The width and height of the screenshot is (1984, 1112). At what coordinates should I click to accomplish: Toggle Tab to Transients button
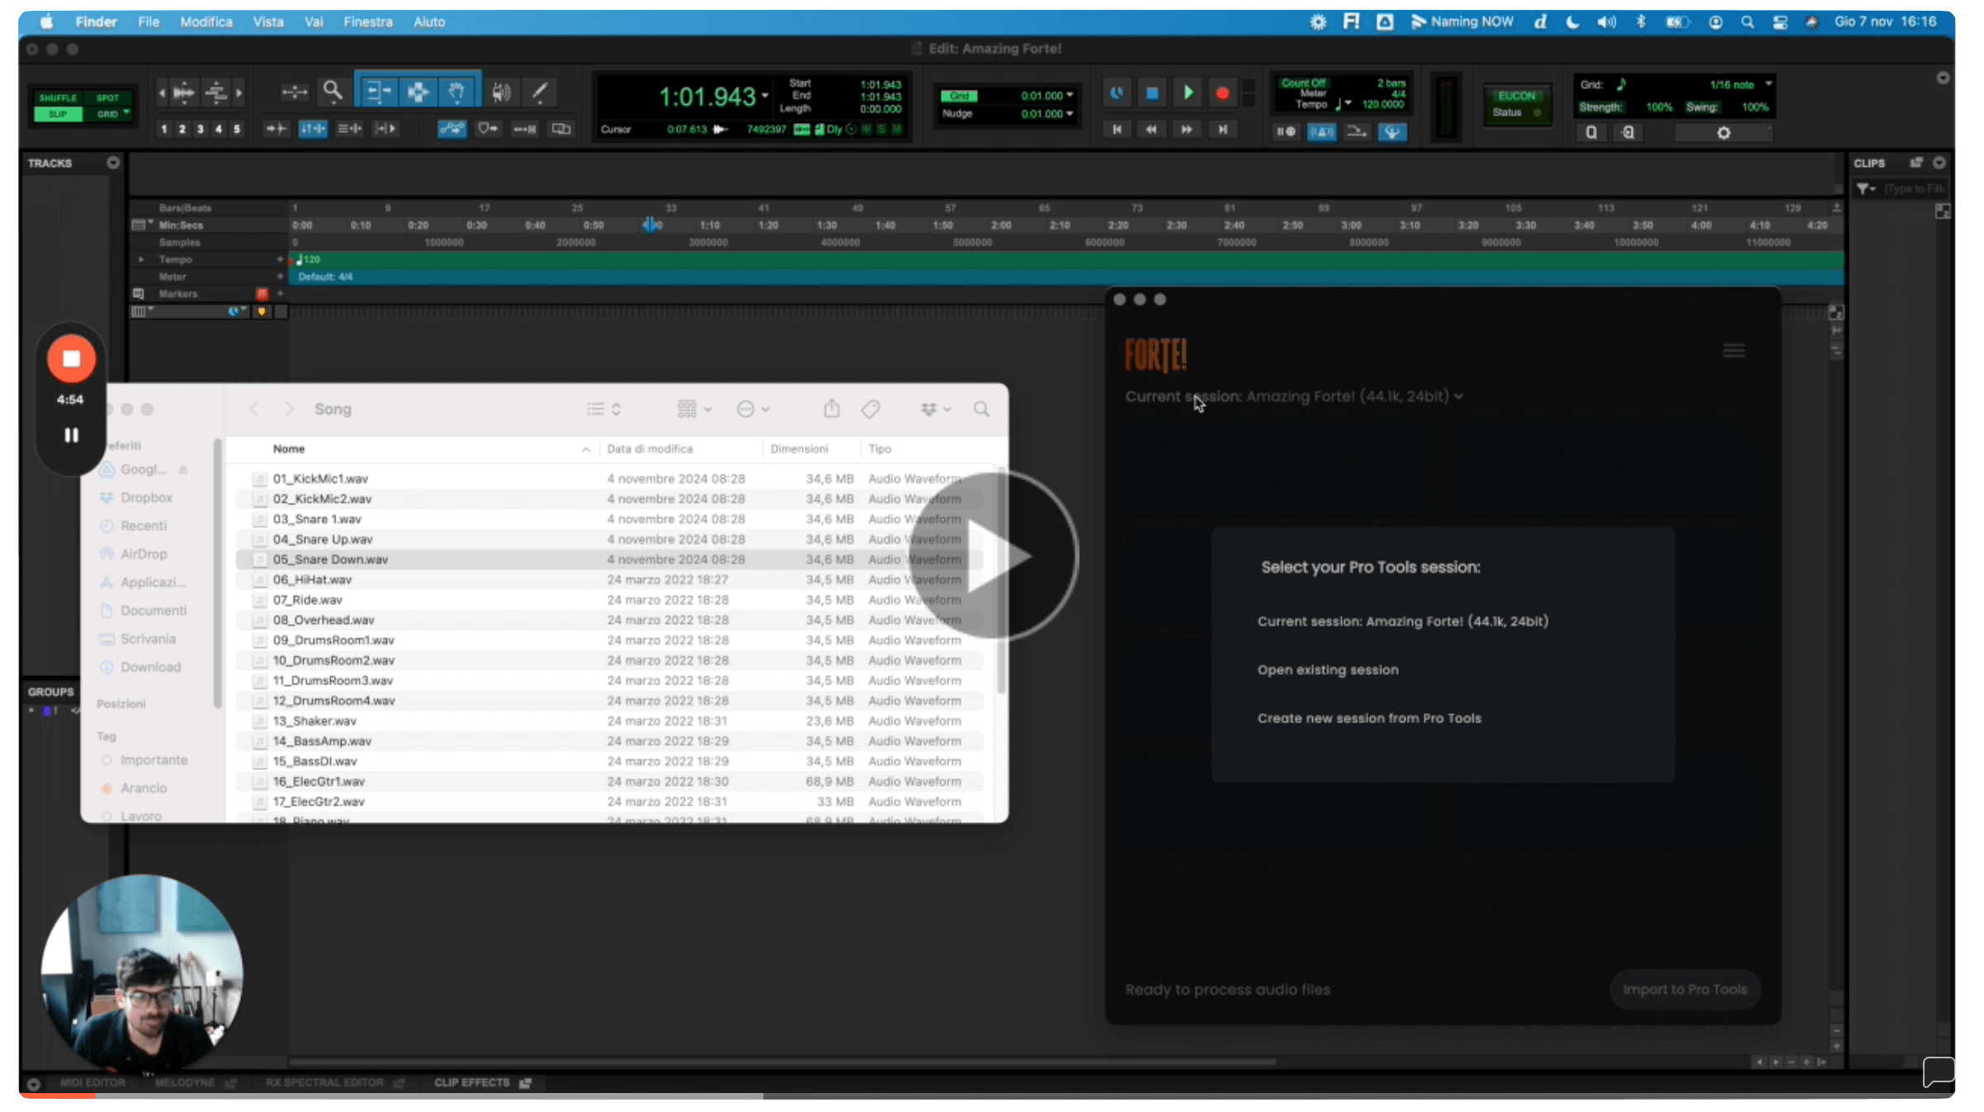[276, 129]
